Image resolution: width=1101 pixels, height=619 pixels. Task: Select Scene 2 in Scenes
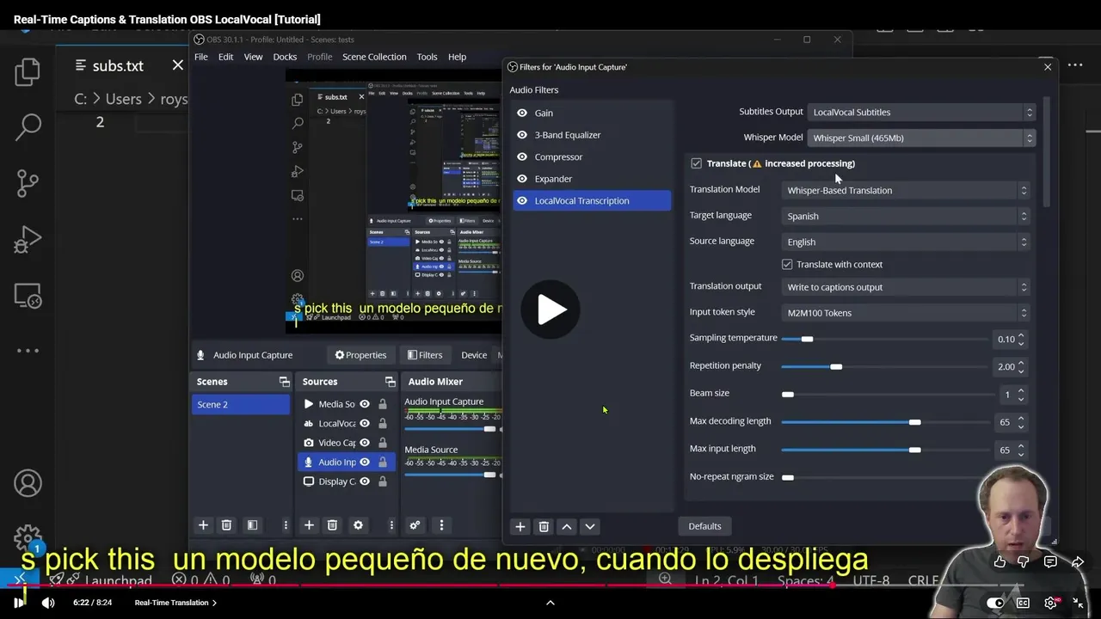pyautogui.click(x=241, y=404)
